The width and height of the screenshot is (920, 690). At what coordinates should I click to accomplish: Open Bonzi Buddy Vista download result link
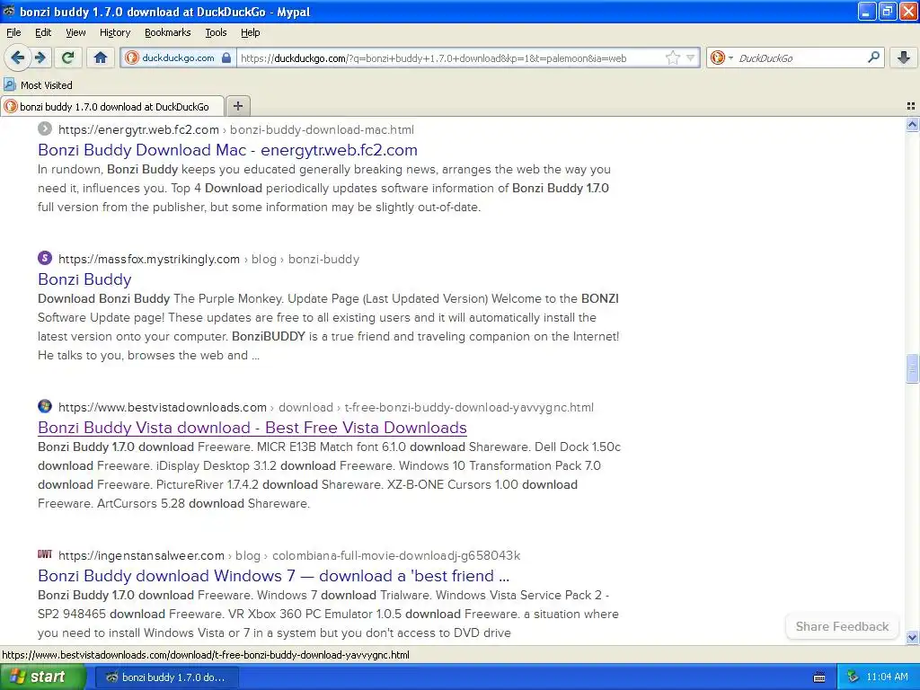[x=252, y=428]
